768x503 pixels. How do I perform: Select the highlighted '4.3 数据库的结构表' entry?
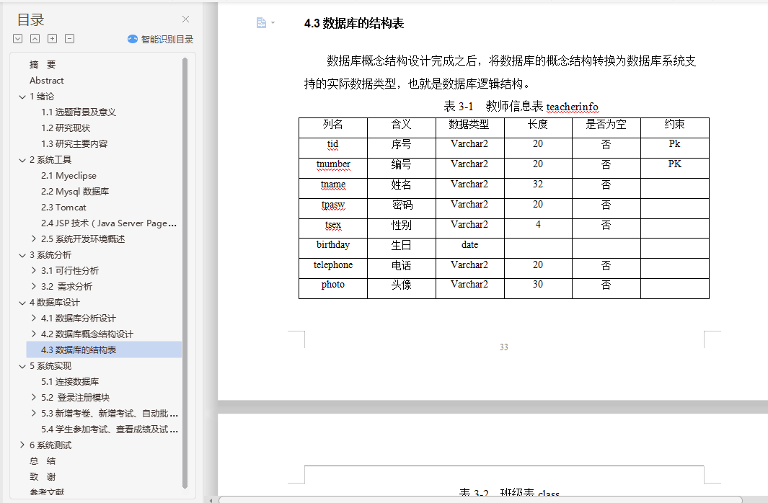tap(104, 350)
